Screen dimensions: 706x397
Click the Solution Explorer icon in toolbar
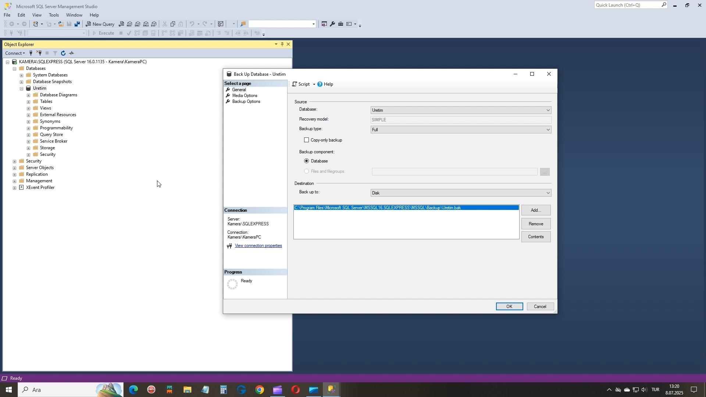(324, 24)
